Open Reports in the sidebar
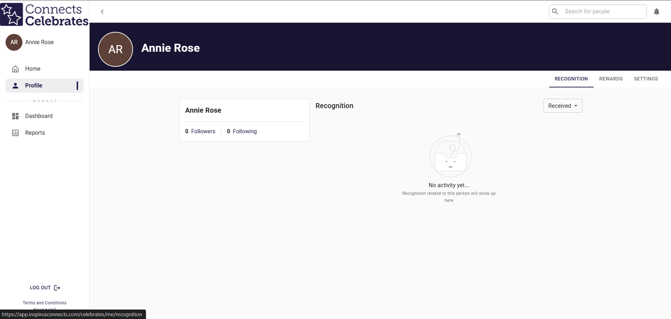The width and height of the screenshot is (671, 319). (x=45, y=133)
